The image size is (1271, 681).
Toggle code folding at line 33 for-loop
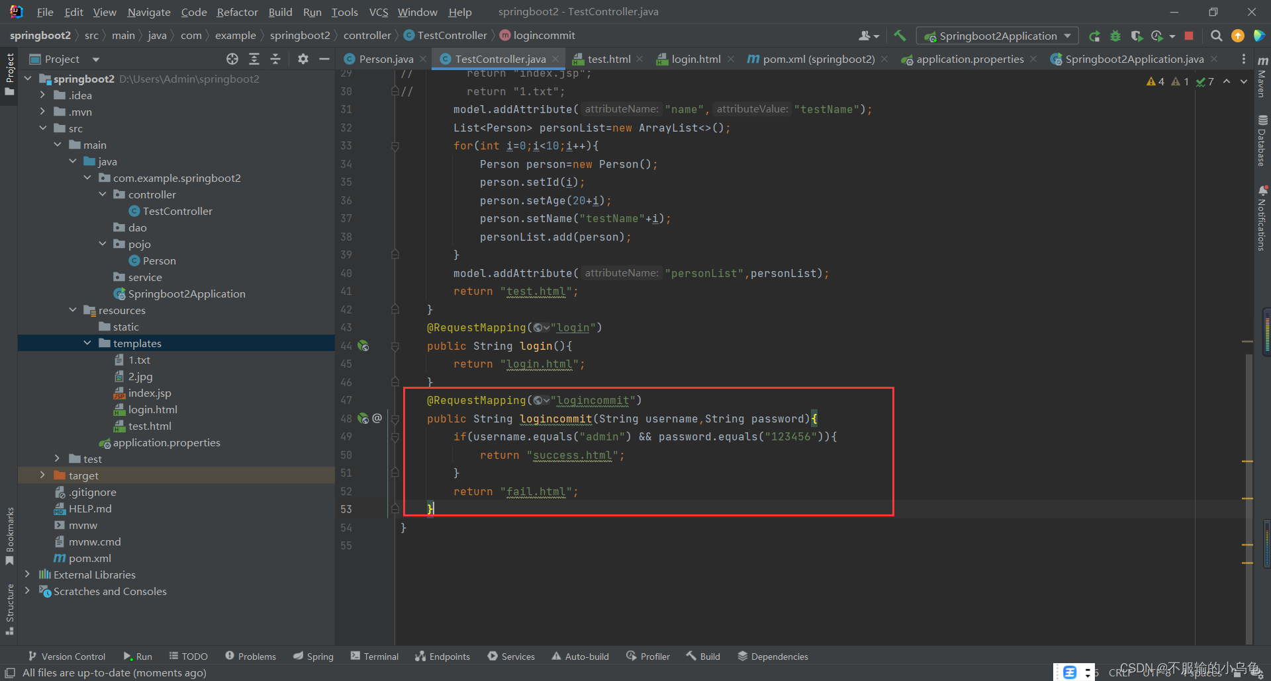point(395,146)
